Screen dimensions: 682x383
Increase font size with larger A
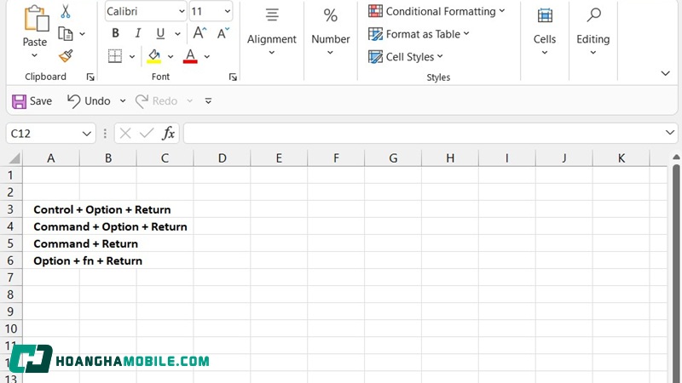(199, 33)
